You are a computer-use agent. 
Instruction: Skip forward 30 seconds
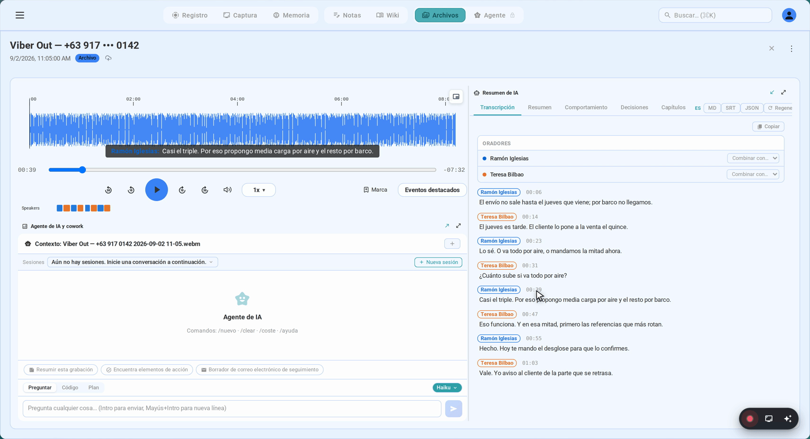coord(205,190)
